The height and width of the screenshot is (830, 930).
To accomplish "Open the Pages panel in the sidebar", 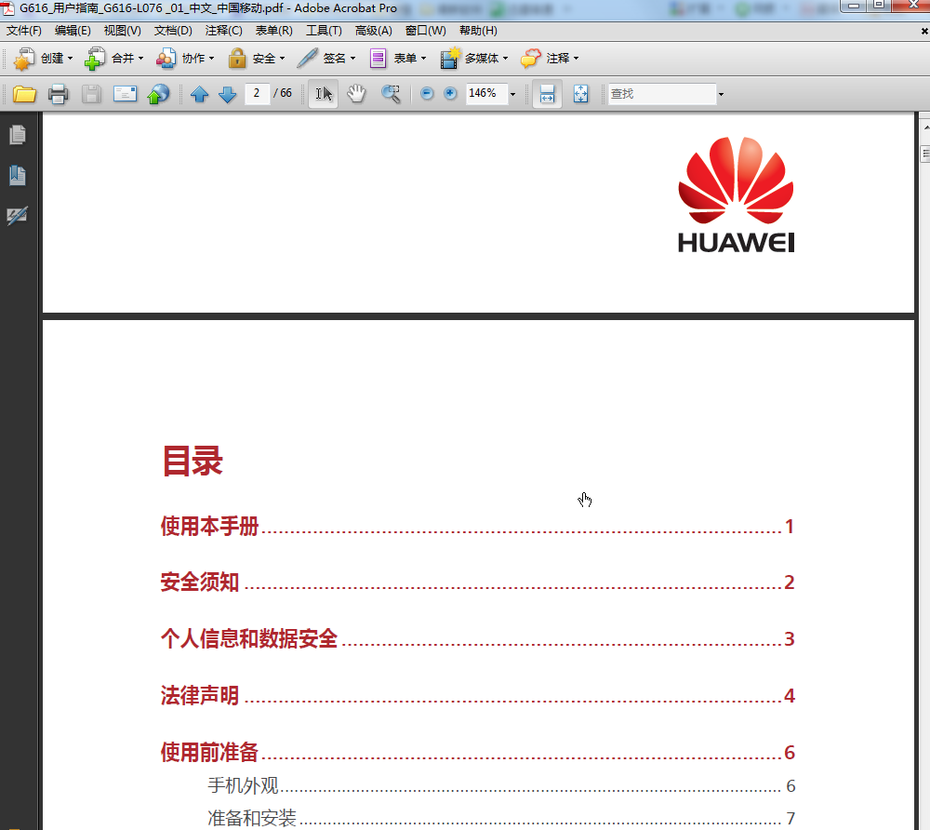I will pyautogui.click(x=18, y=135).
